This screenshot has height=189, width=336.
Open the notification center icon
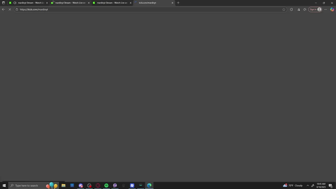click(330, 186)
